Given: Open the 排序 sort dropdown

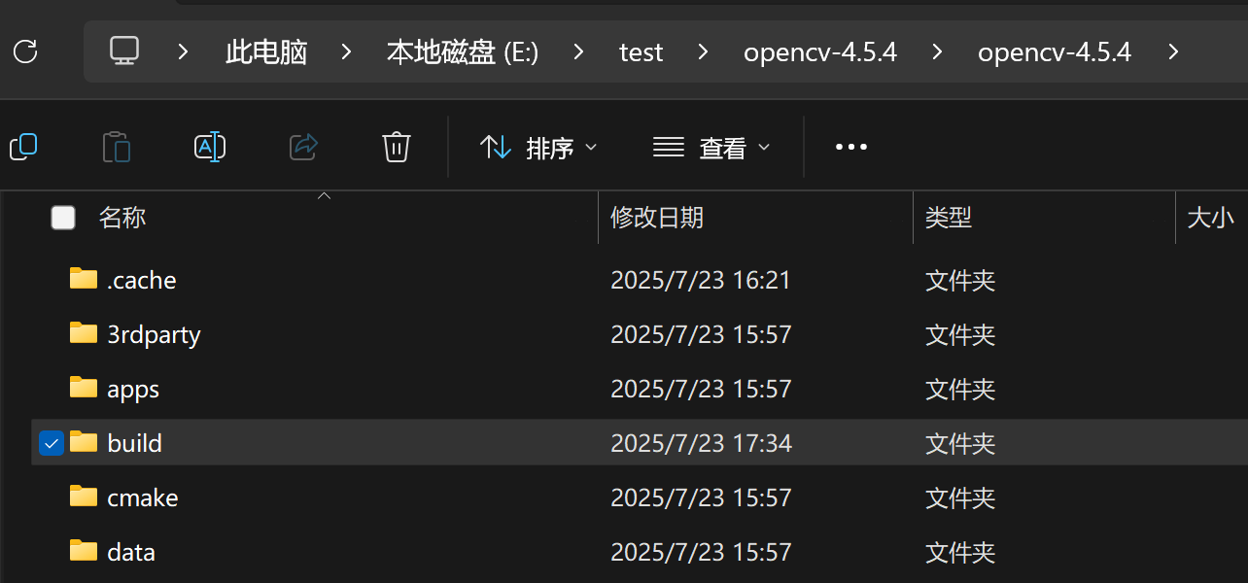Looking at the screenshot, I should [x=539, y=147].
